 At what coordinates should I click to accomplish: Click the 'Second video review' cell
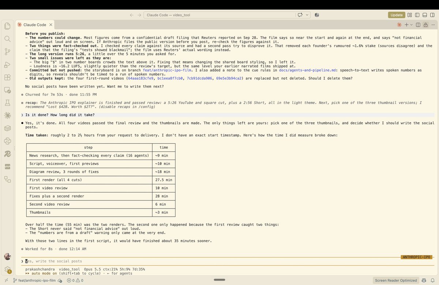89,204
